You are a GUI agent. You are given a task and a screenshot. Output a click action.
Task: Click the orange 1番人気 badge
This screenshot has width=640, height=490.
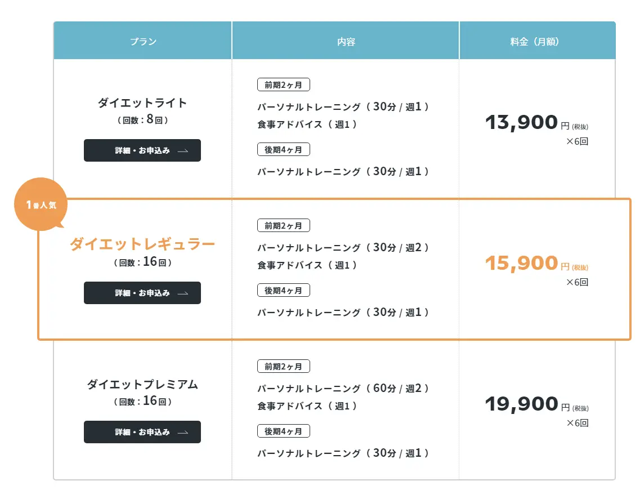41,204
